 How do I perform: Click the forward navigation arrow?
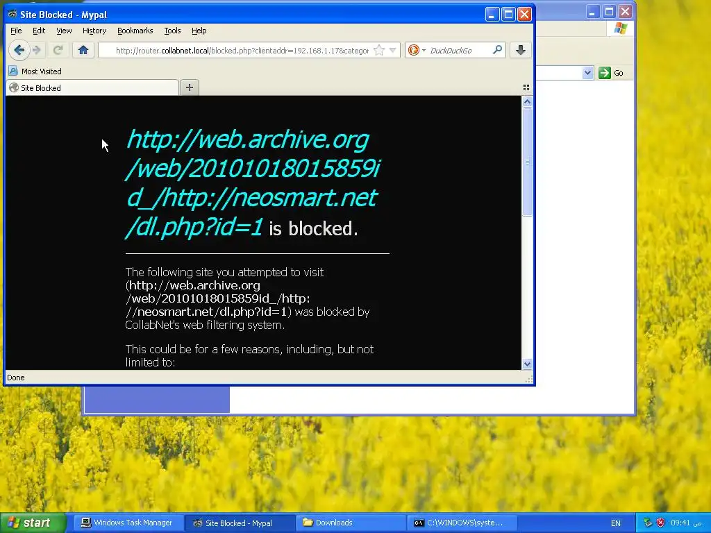pyautogui.click(x=37, y=50)
